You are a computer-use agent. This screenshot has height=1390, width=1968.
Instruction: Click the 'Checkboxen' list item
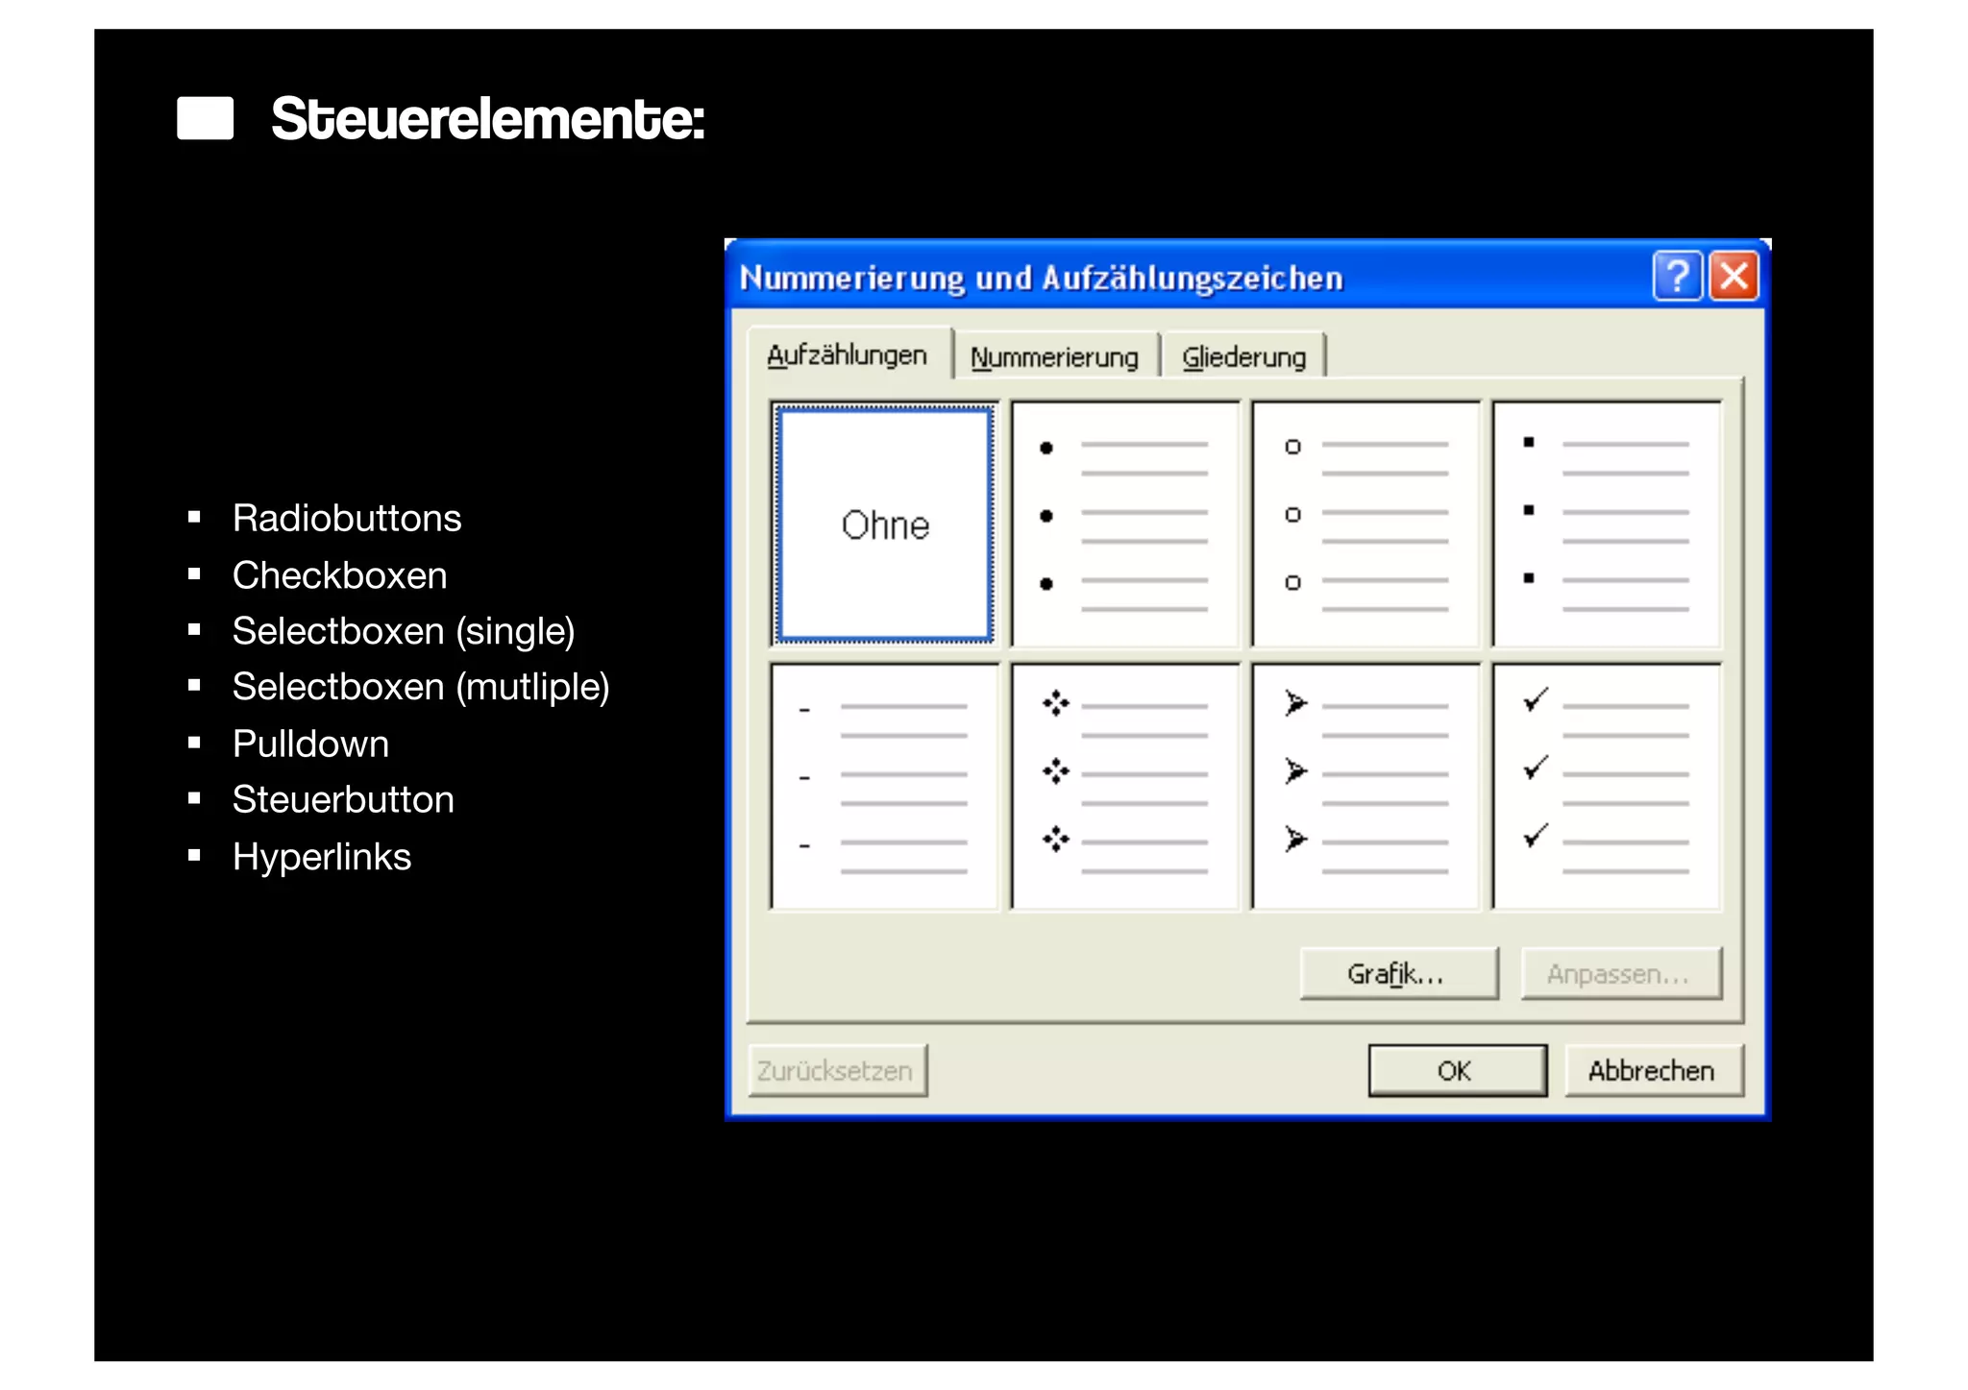pyautogui.click(x=339, y=575)
